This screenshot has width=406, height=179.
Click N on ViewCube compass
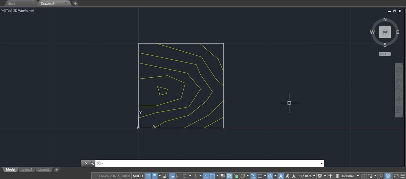385,20
